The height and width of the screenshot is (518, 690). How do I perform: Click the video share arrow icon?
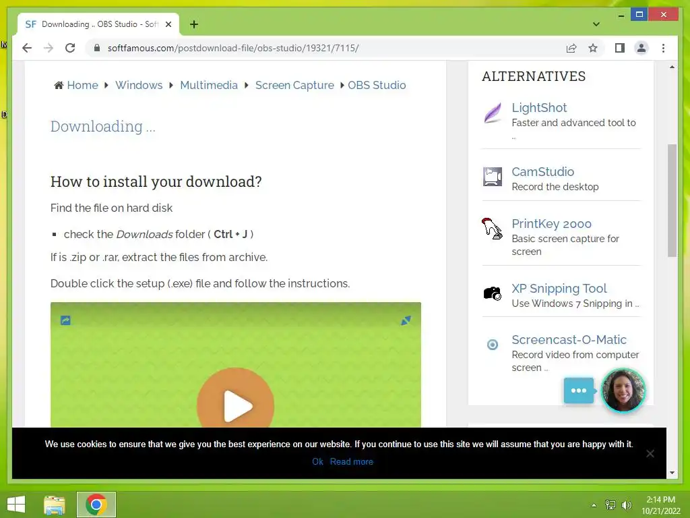tap(65, 320)
